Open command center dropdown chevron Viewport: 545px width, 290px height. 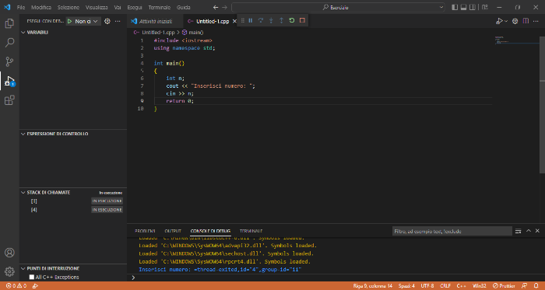tap(441, 7)
